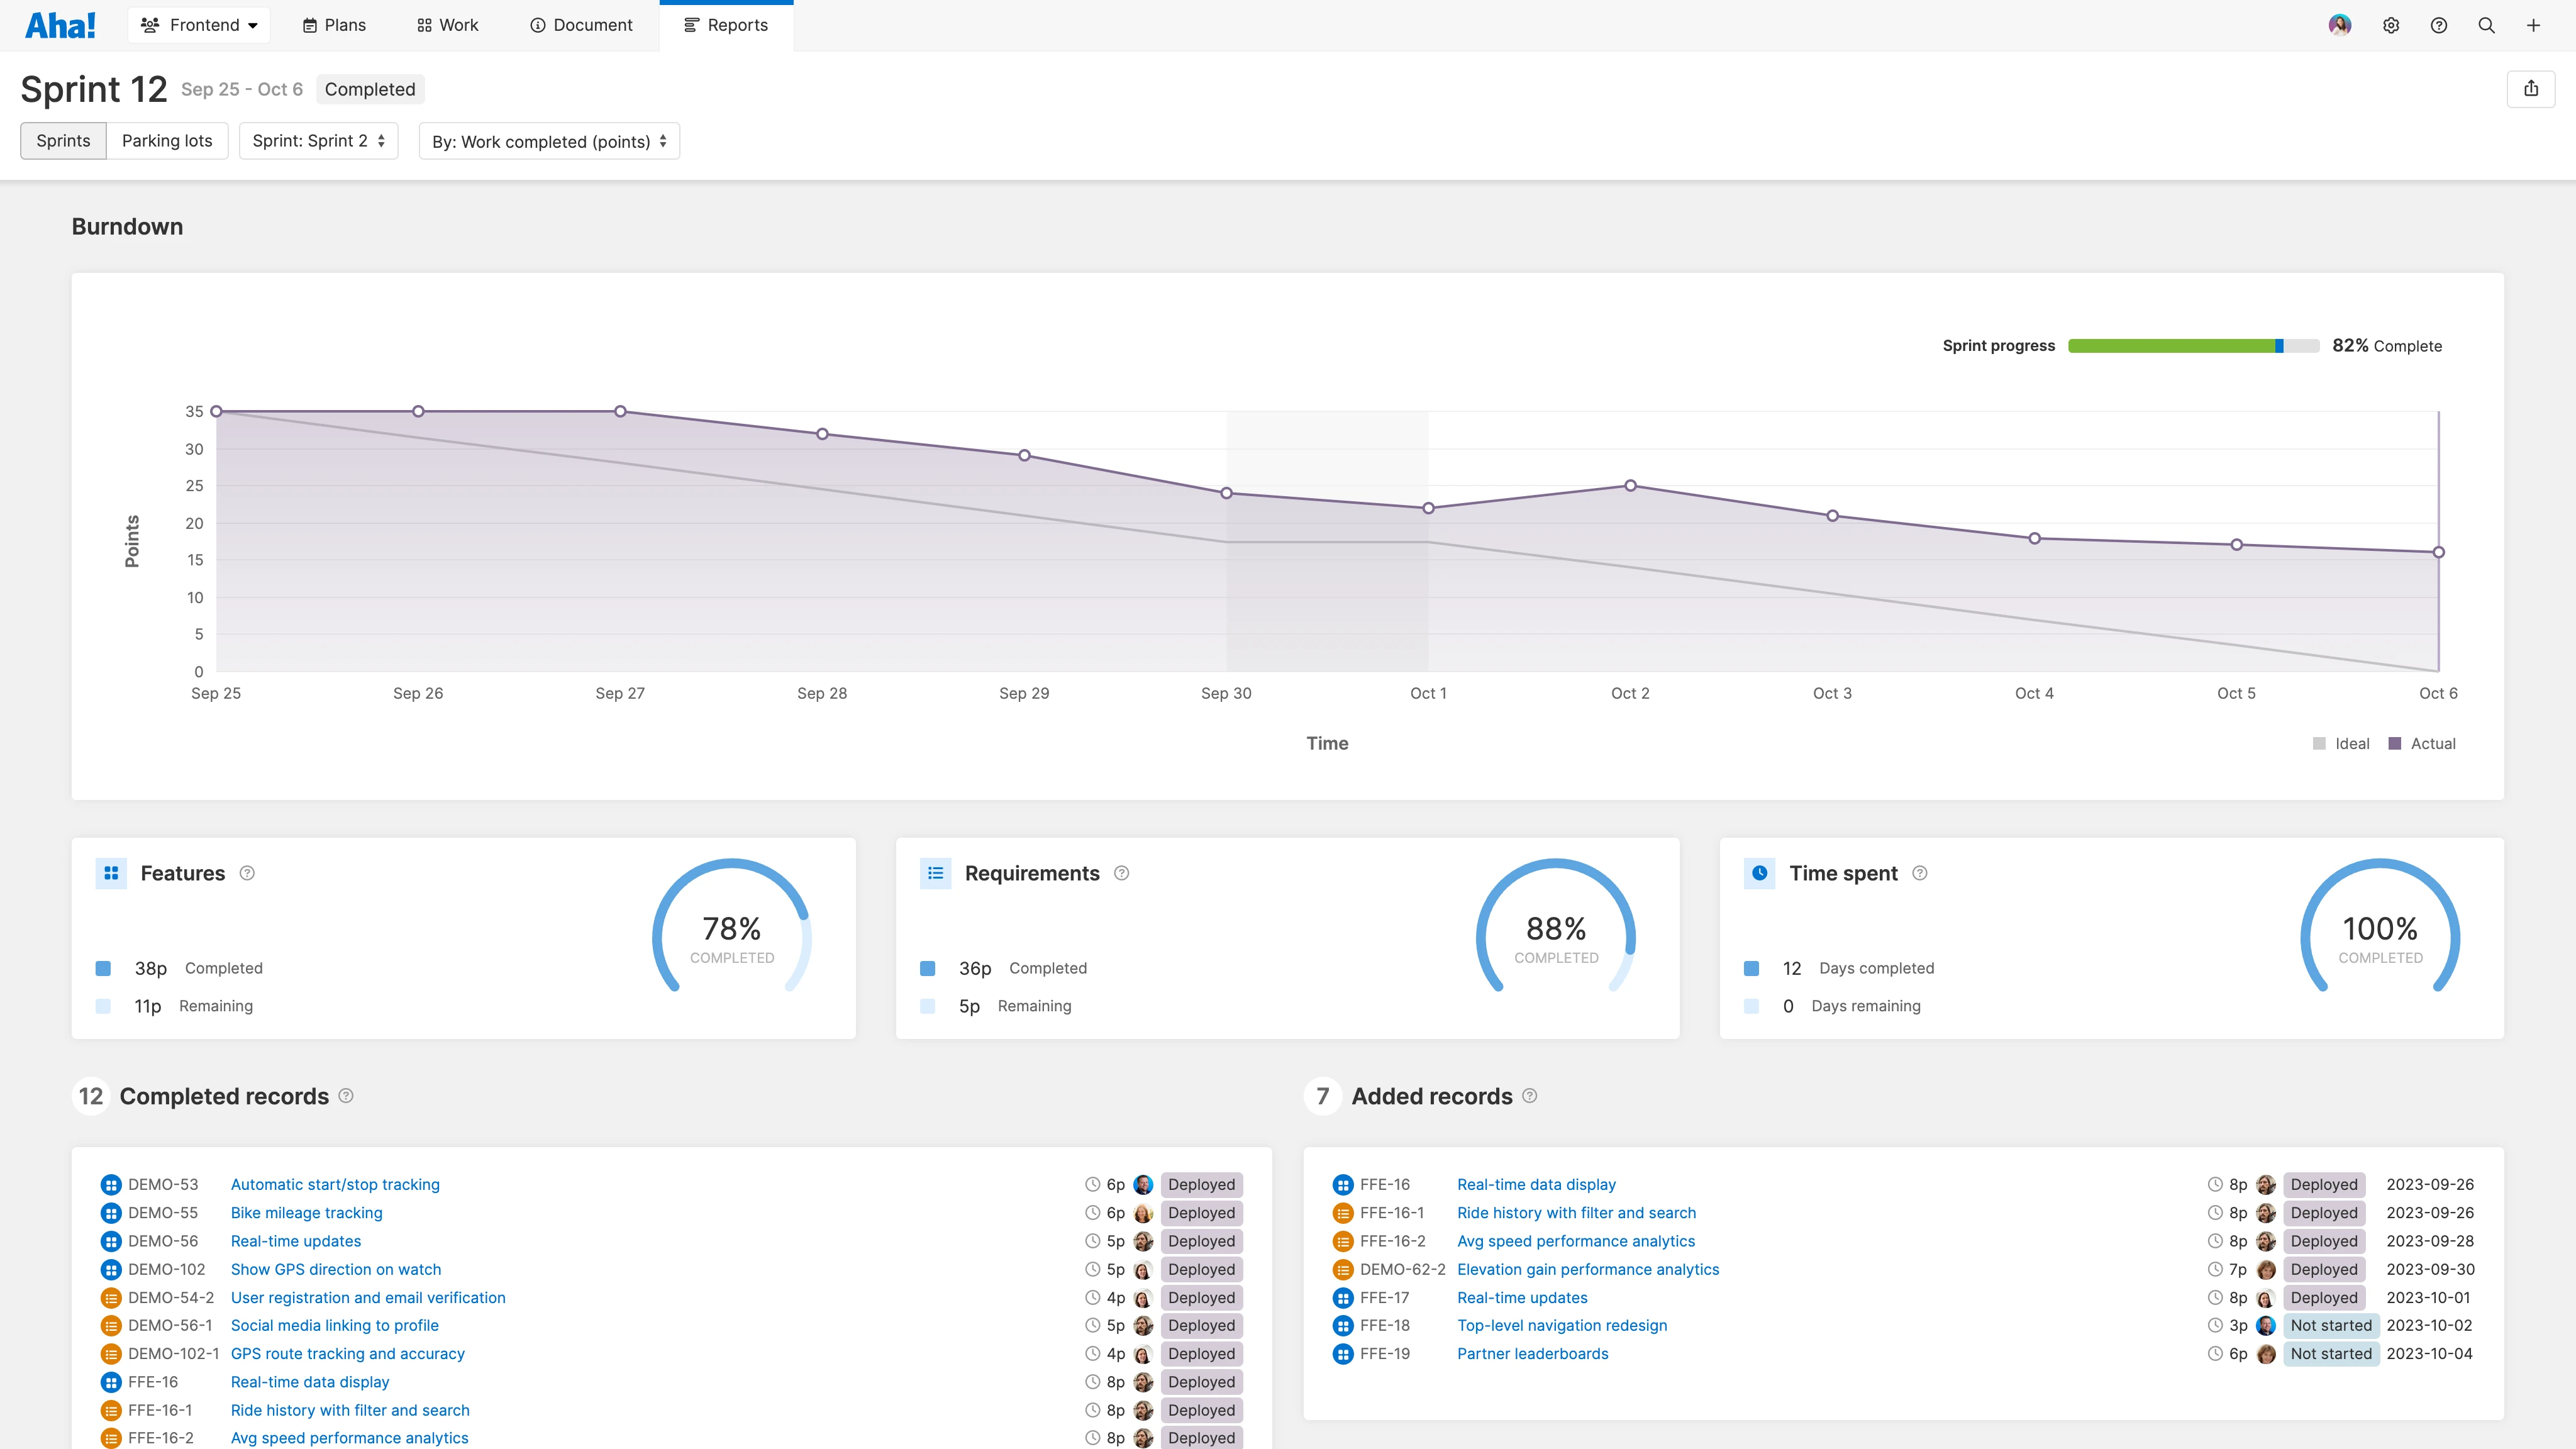Open the Automatic start/stop tracking record

pyautogui.click(x=335, y=1184)
